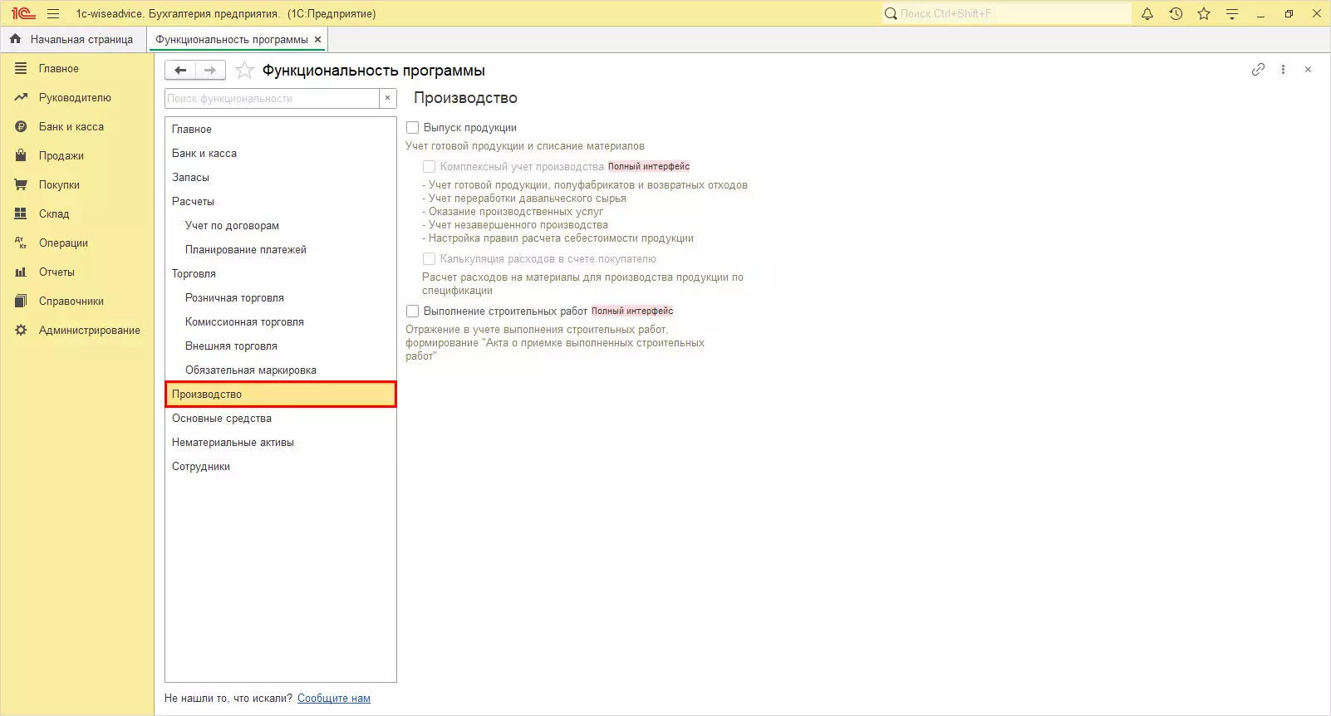Toggle Калькуляция расходов в счете покупателю checkbox

[x=429, y=258]
